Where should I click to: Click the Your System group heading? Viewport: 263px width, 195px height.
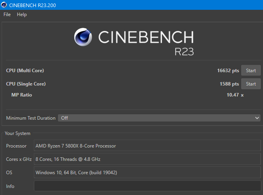[x=18, y=133]
